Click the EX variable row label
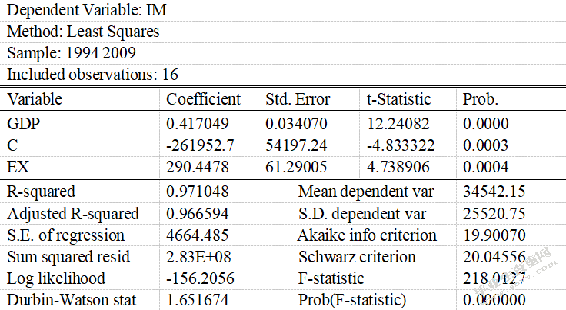This screenshot has width=566, height=310. click(18, 167)
